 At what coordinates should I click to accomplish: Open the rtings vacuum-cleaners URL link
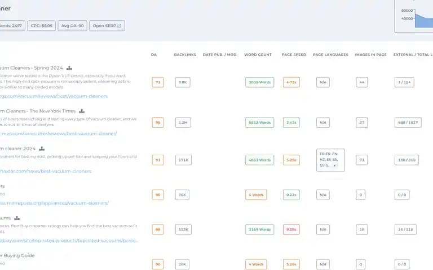pos(54,96)
